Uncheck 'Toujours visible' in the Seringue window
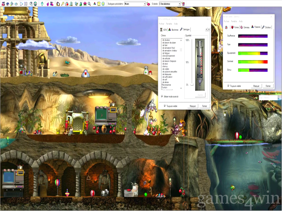Image resolution: width=282 pixels, height=211 pixels. coord(165,106)
